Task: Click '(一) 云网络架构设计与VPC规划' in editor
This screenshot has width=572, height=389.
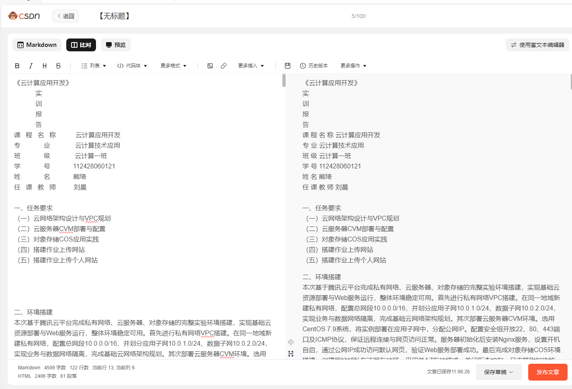Action: [63, 219]
